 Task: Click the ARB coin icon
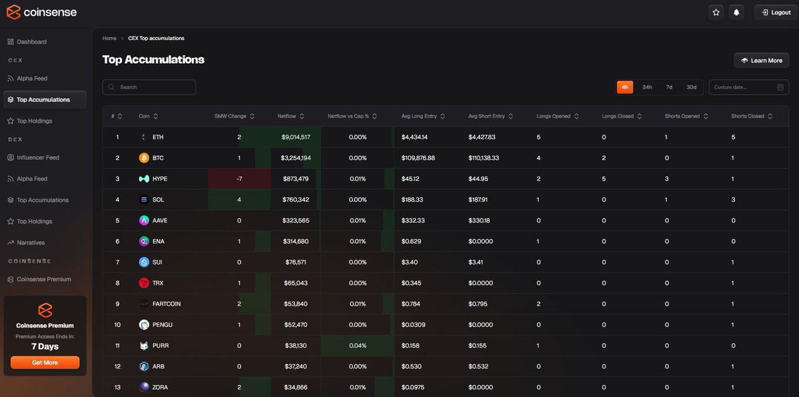(x=143, y=366)
